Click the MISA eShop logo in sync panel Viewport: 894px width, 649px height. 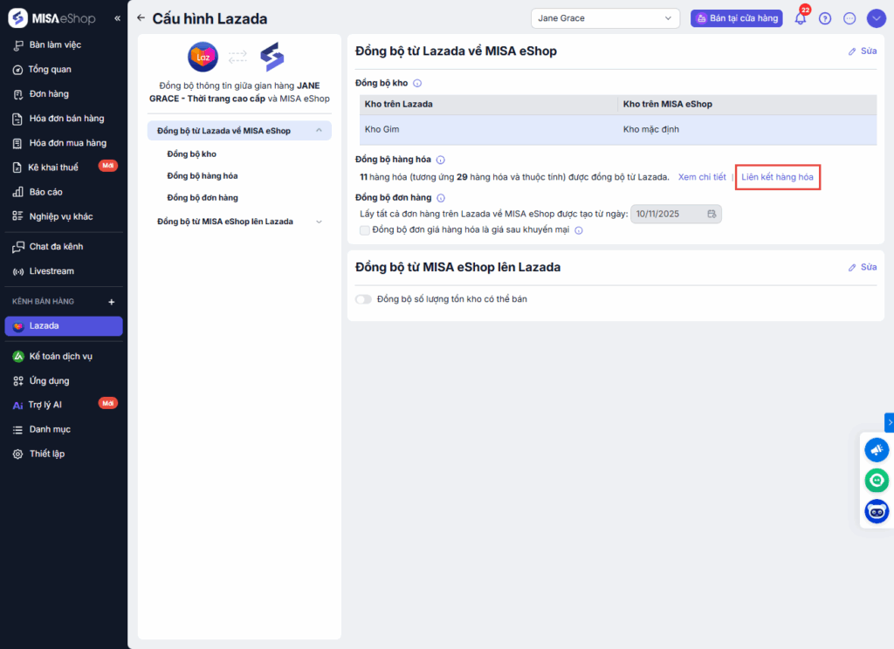click(272, 57)
